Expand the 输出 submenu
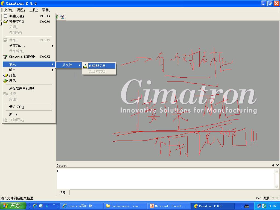This screenshot has height=210, width=280. (x=28, y=70)
